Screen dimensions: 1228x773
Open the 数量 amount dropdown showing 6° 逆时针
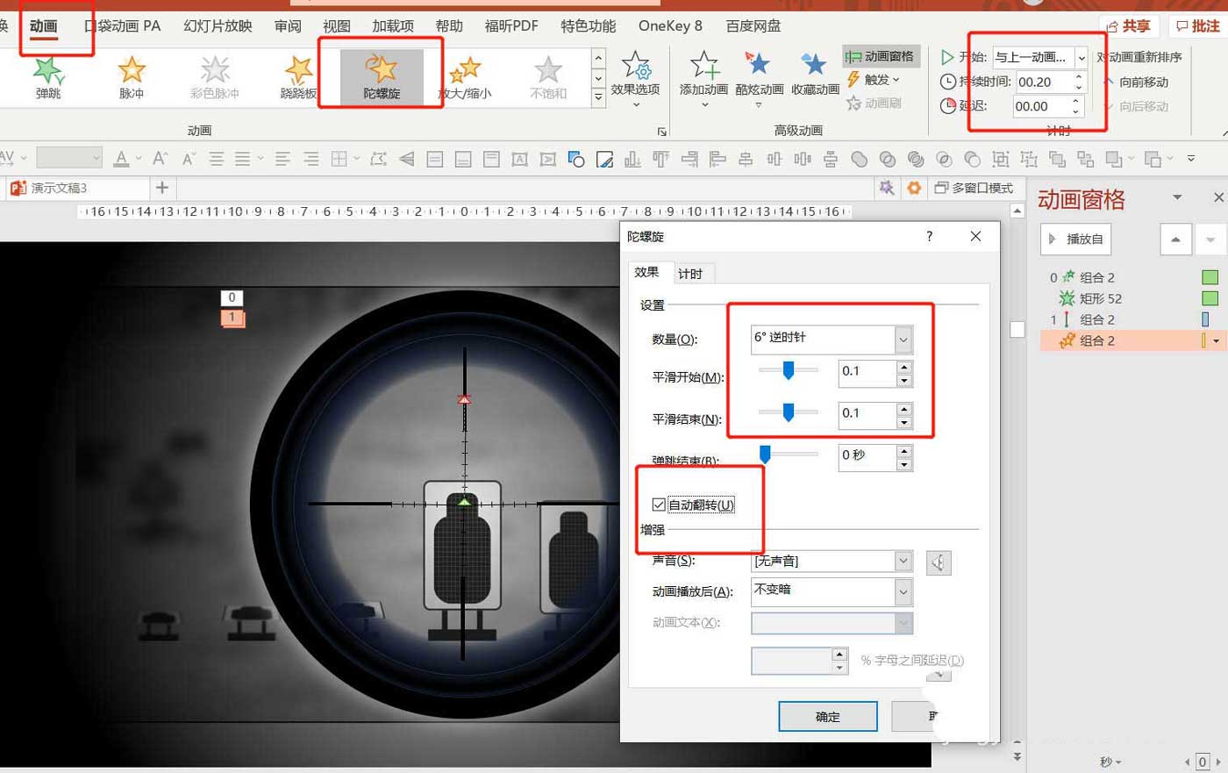(x=903, y=340)
